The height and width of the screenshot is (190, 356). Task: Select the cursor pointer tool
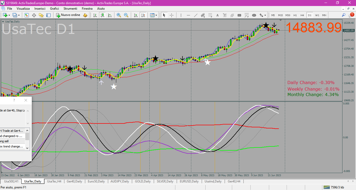[164, 15]
